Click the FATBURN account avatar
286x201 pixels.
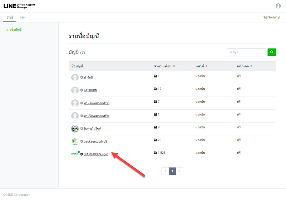point(75,90)
